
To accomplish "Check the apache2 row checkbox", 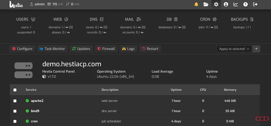I will (x=15, y=101).
